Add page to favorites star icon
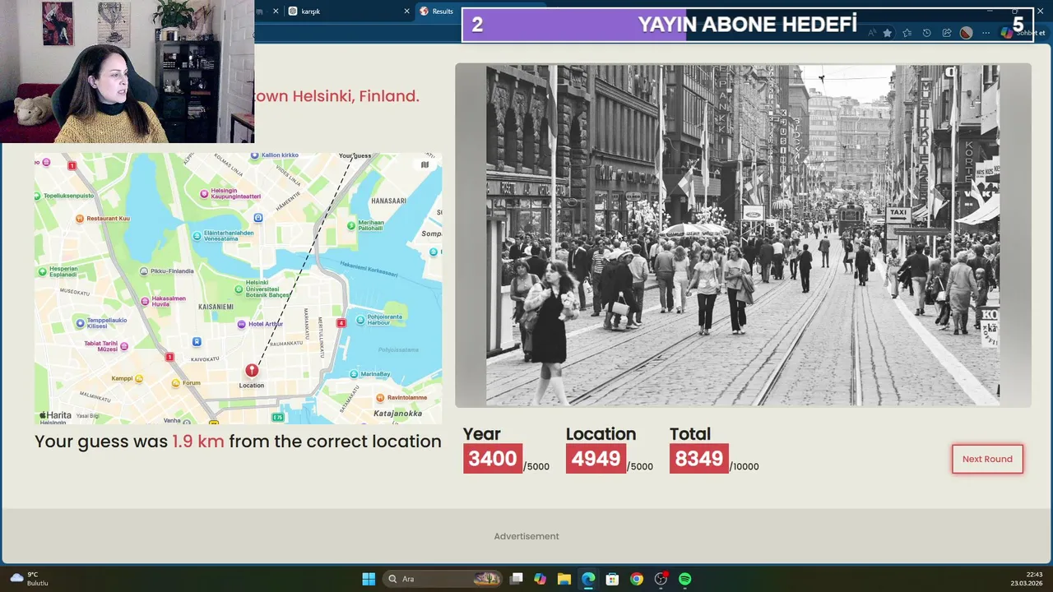This screenshot has height=592, width=1053. [887, 33]
